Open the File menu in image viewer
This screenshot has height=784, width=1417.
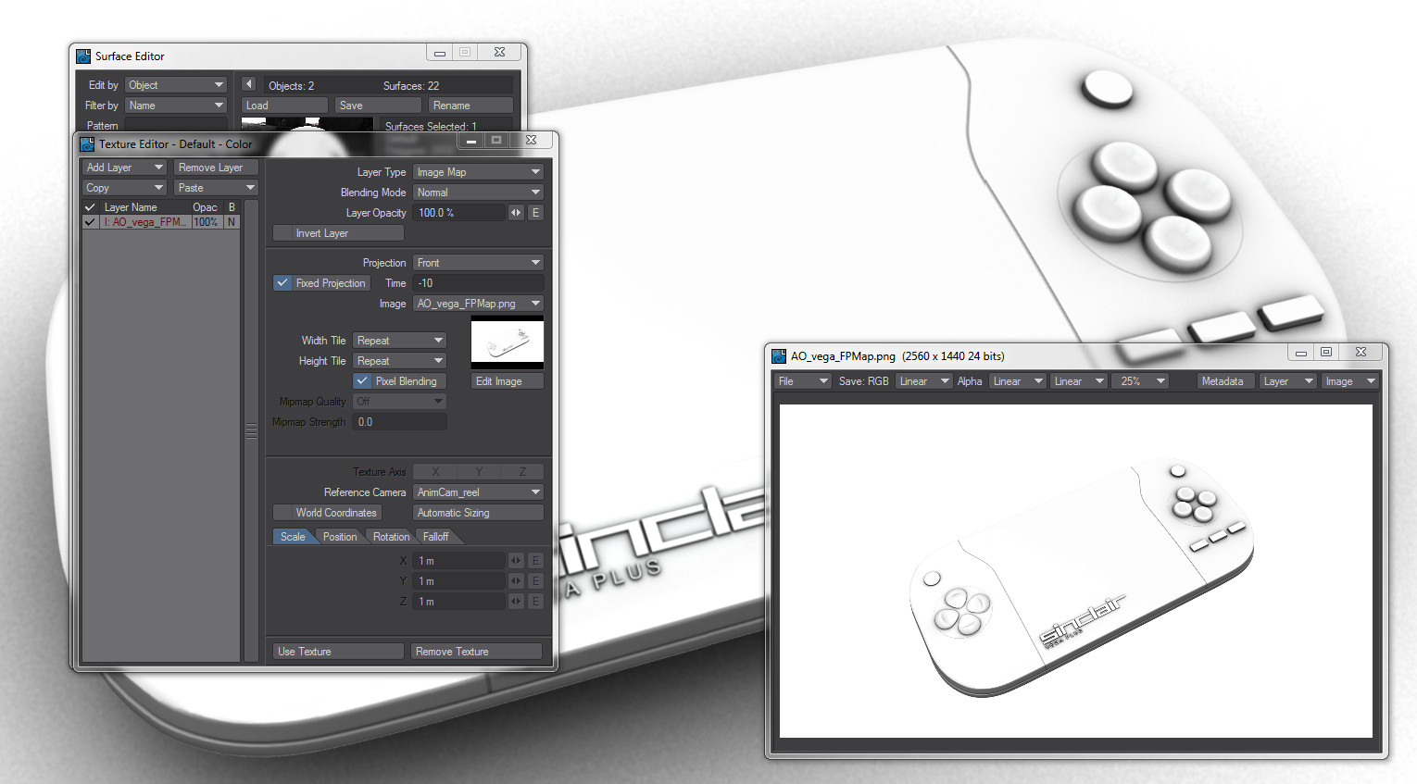[x=802, y=381]
